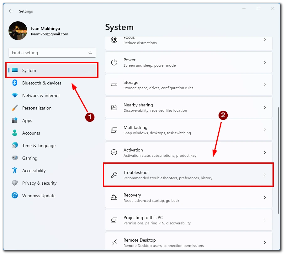Click the Troubleshoot wrench icon
This screenshot has width=286, height=256.
[x=114, y=175]
